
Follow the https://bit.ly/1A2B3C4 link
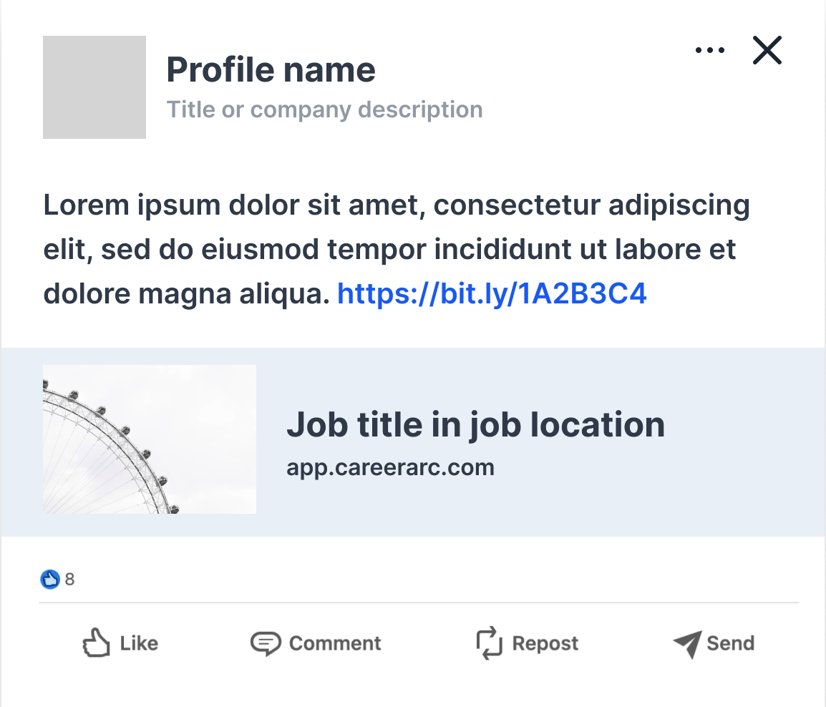[492, 293]
